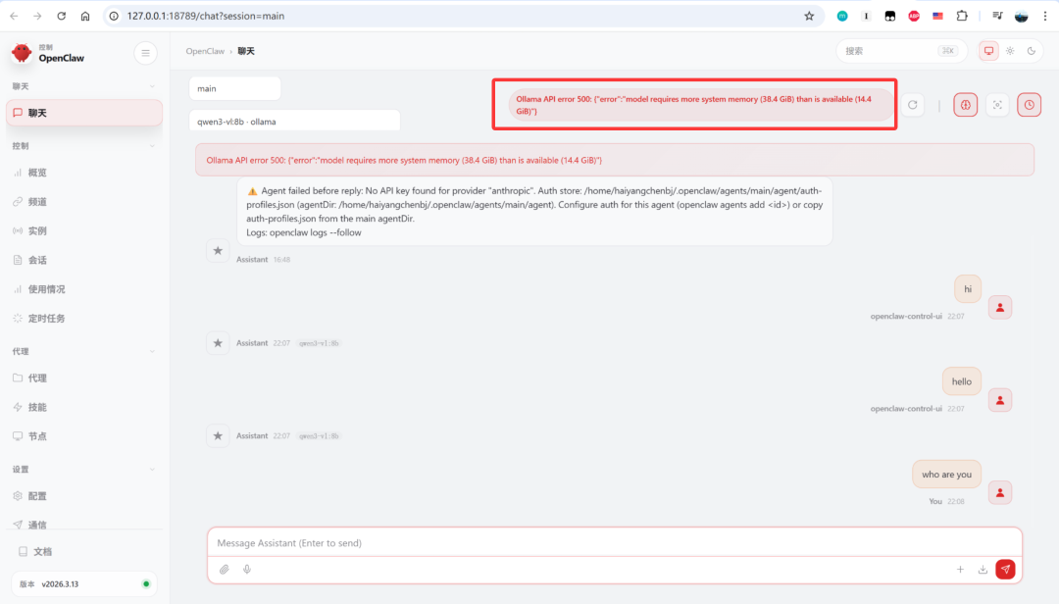Open the 文档 docs link
Viewport: 1059px width, 604px height.
pos(84,551)
